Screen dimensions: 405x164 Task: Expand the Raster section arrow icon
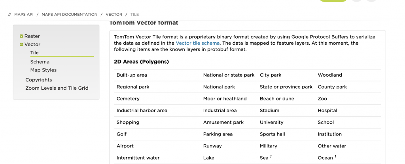[21, 36]
